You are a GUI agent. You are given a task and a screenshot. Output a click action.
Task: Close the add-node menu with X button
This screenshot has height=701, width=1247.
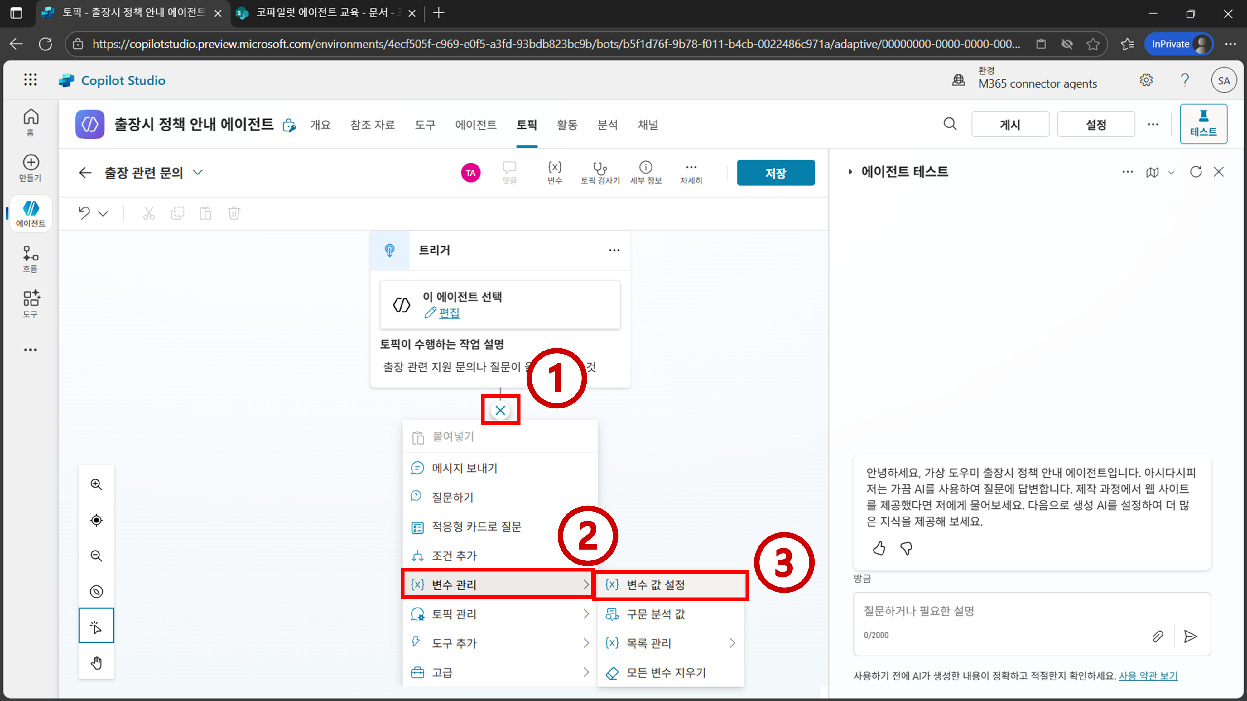coord(500,410)
